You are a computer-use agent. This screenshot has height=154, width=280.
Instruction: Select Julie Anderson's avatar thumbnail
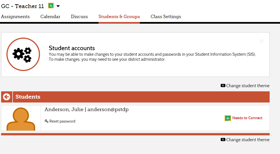[x=21, y=118]
